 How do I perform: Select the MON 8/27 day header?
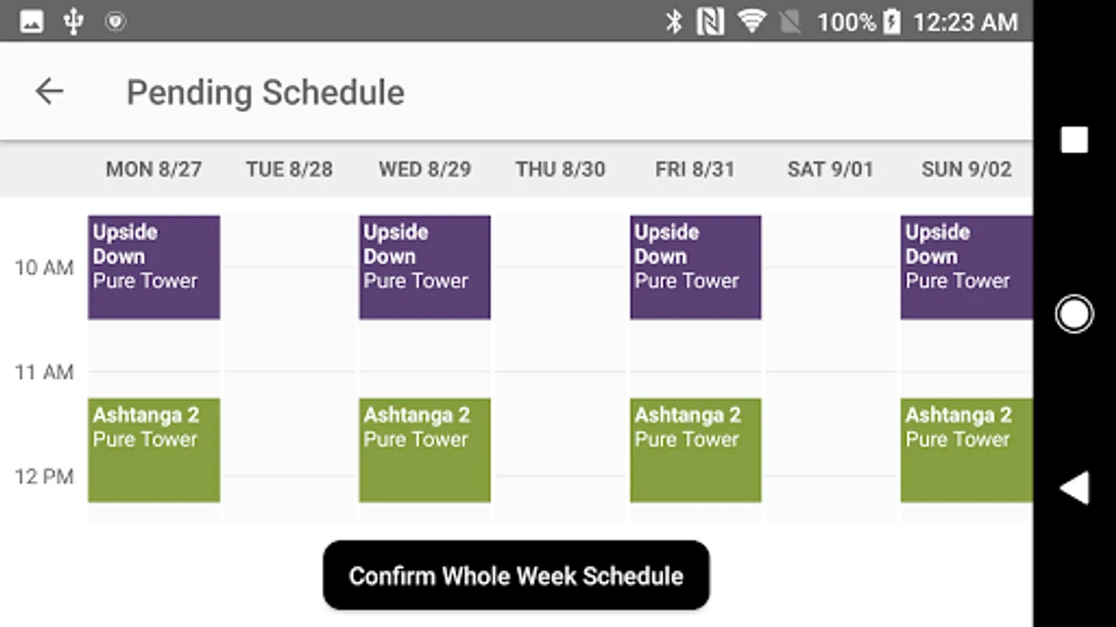pyautogui.click(x=153, y=169)
